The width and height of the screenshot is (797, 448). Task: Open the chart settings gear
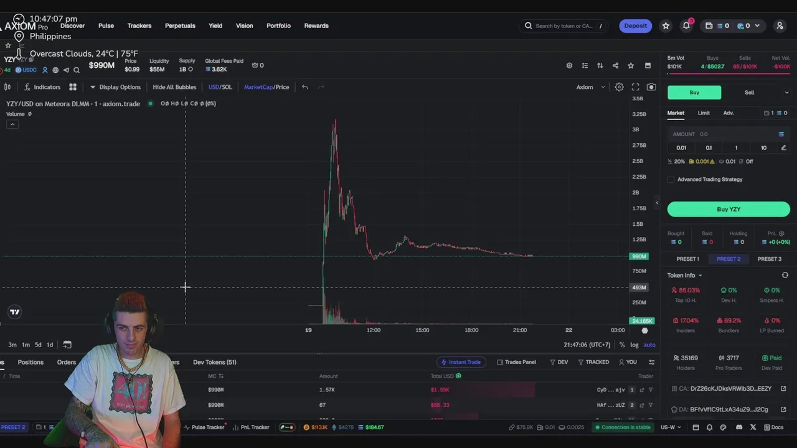point(619,87)
